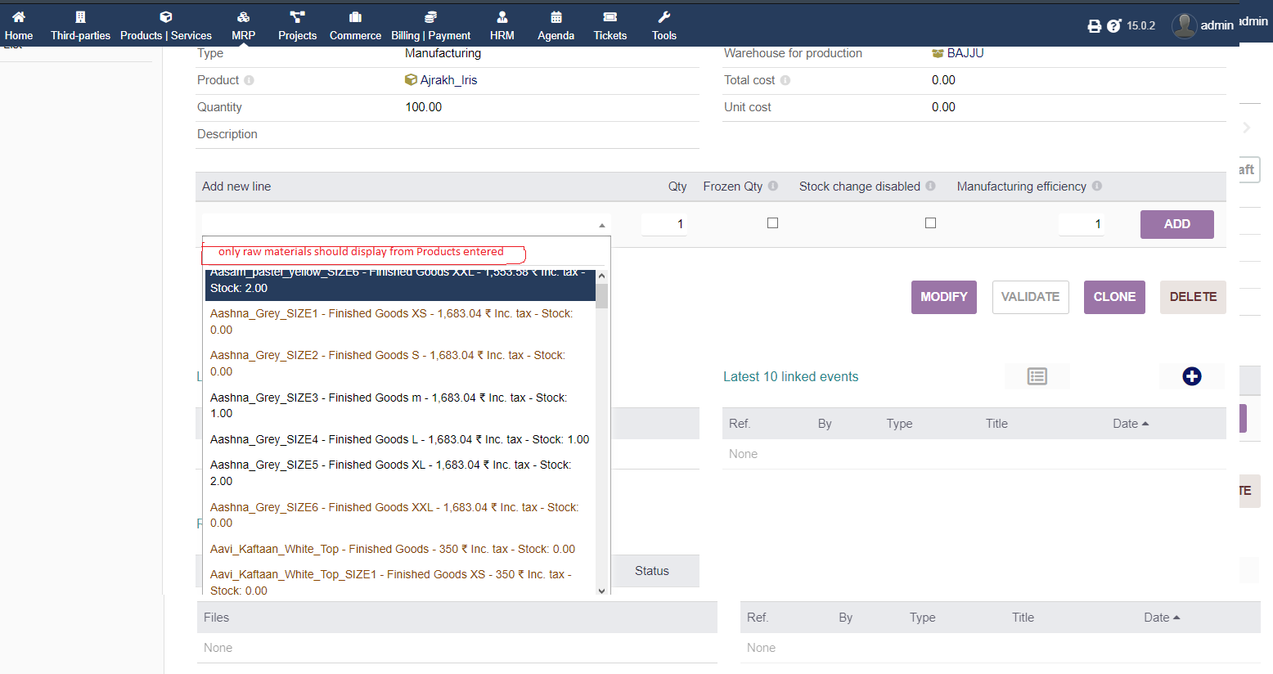Click the print page icon
This screenshot has height=674, width=1273.
click(x=1094, y=26)
